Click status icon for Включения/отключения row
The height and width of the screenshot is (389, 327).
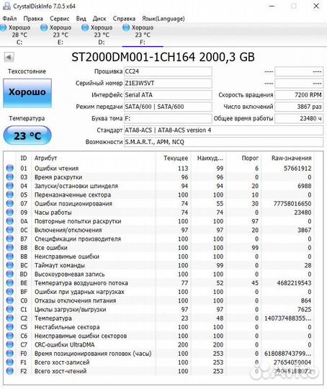pos(10,230)
